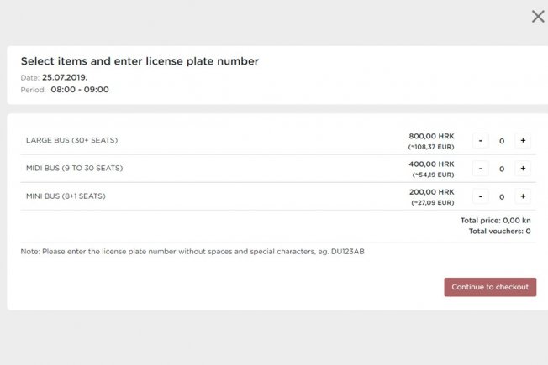The width and height of the screenshot is (548, 365).
Task: Decrease Mini Bus quantity with minus button
Action: tap(481, 196)
